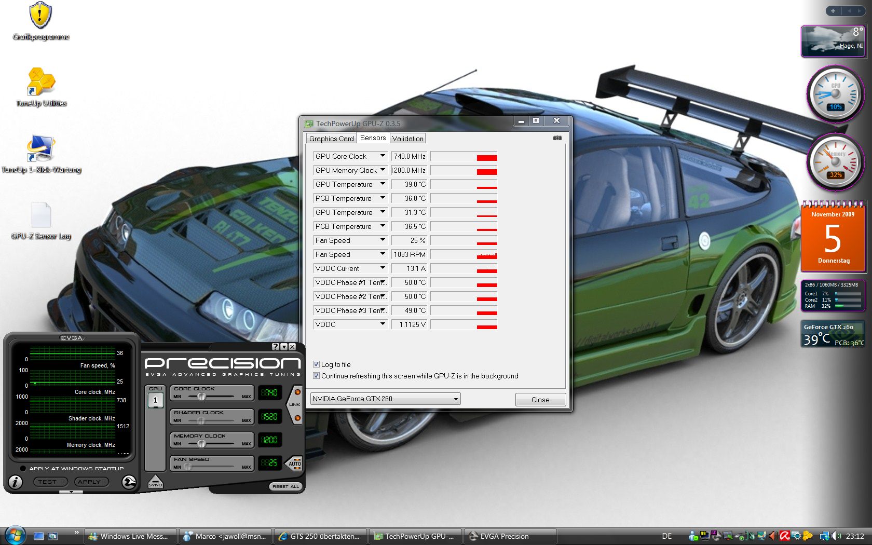The width and height of the screenshot is (872, 545).
Task: Switch to TechPowerUp GPU-Z taskbar button
Action: coord(415,536)
